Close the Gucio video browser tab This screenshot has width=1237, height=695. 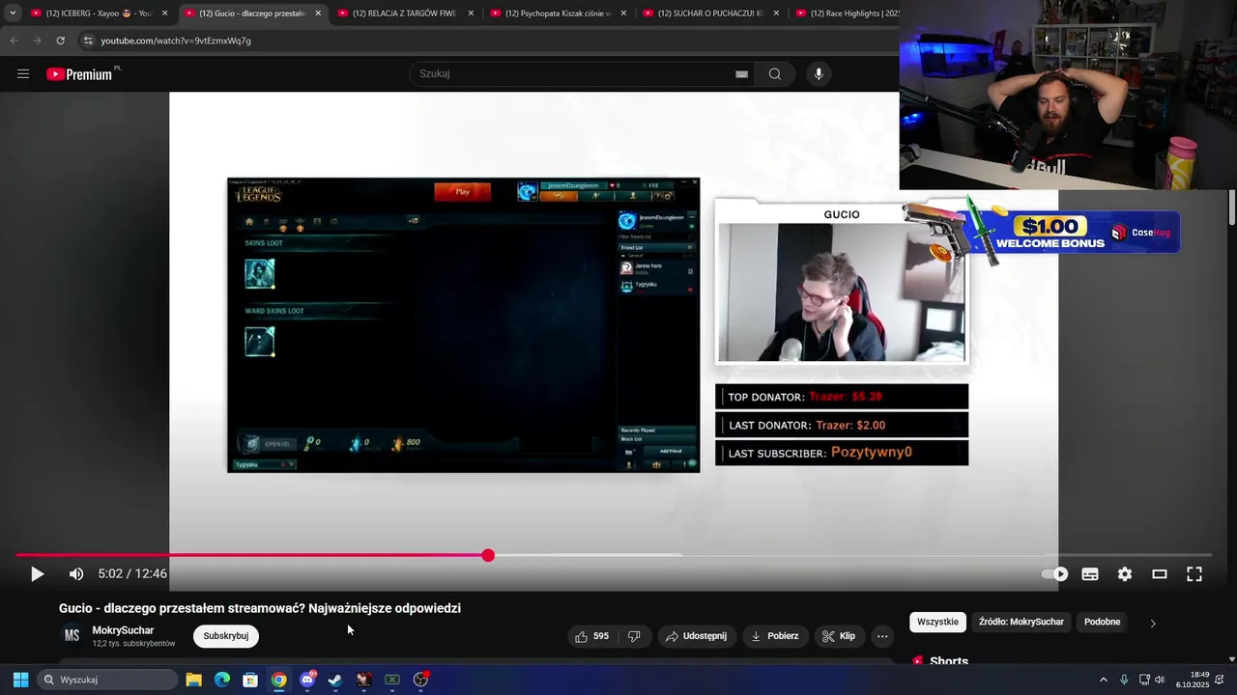click(x=318, y=14)
